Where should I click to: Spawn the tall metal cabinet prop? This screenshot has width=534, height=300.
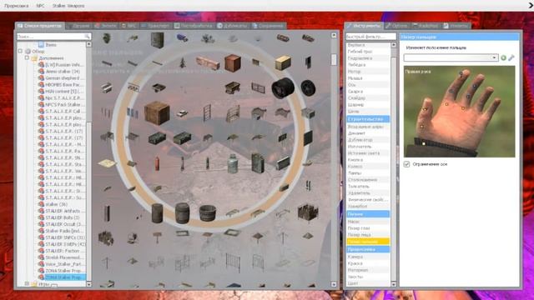point(158,40)
